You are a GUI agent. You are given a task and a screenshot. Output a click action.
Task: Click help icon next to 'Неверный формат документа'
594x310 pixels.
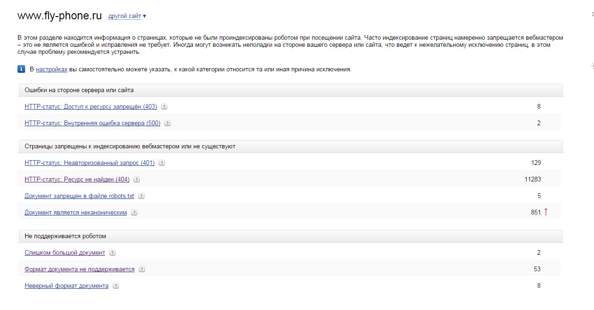pos(116,286)
